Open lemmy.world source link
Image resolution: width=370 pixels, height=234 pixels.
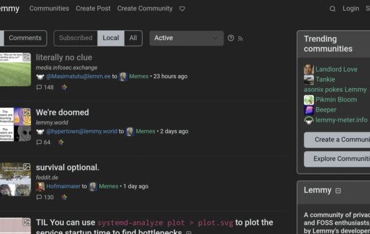click(x=52, y=123)
